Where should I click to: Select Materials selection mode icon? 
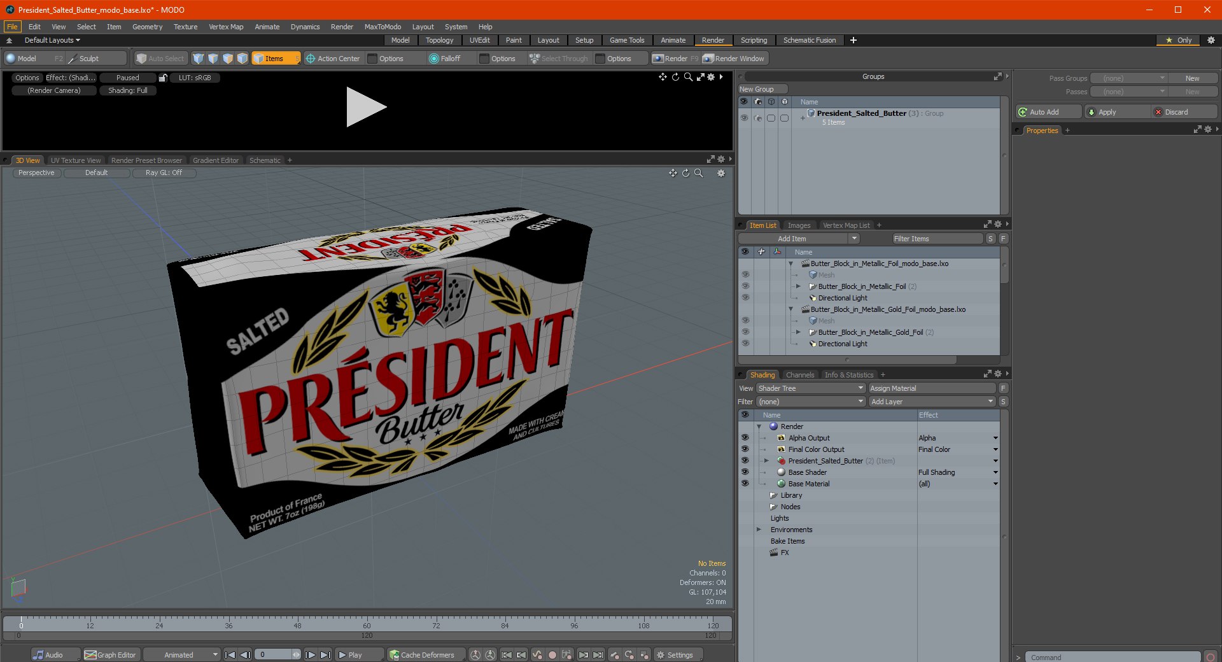pos(242,59)
